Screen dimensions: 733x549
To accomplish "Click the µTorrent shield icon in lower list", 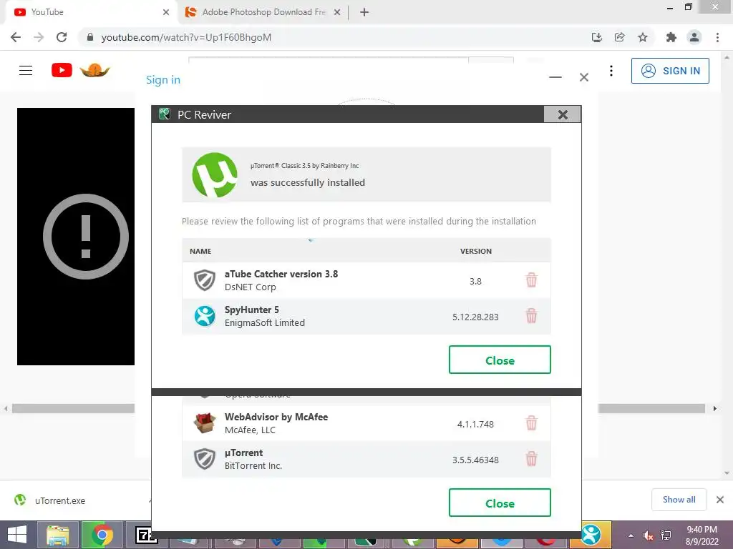I will 205,459.
